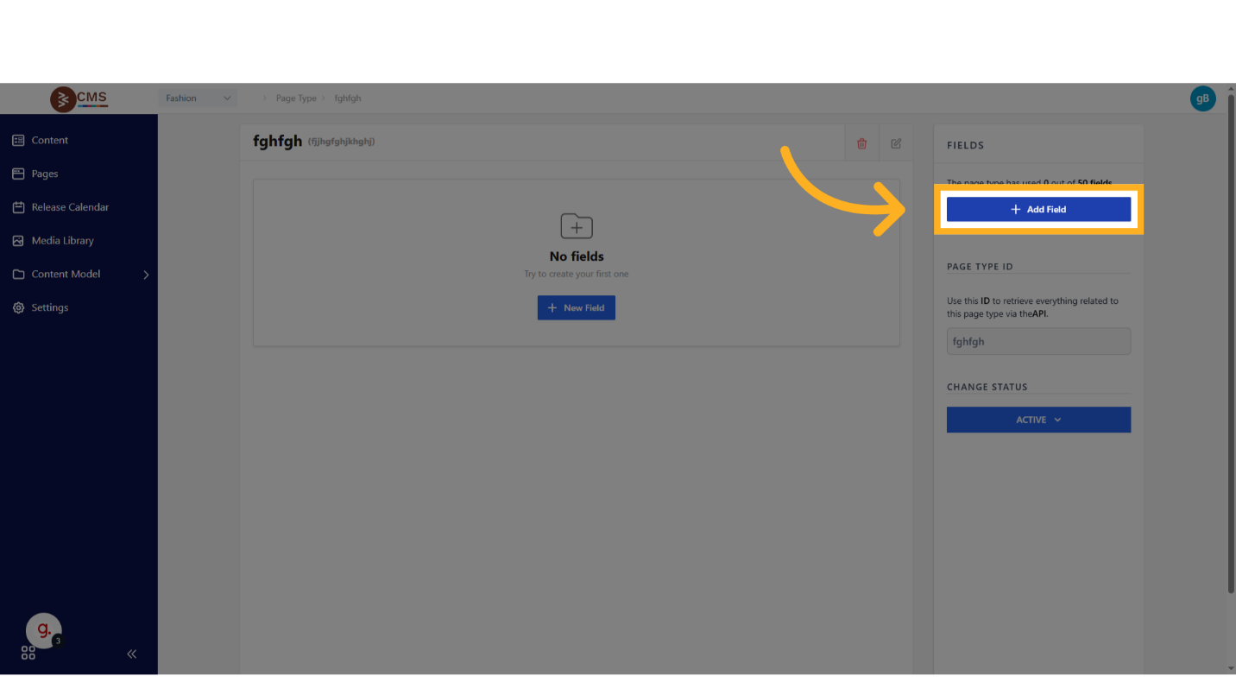Open the Media Library
The height and width of the screenshot is (695, 1236).
click(x=62, y=241)
